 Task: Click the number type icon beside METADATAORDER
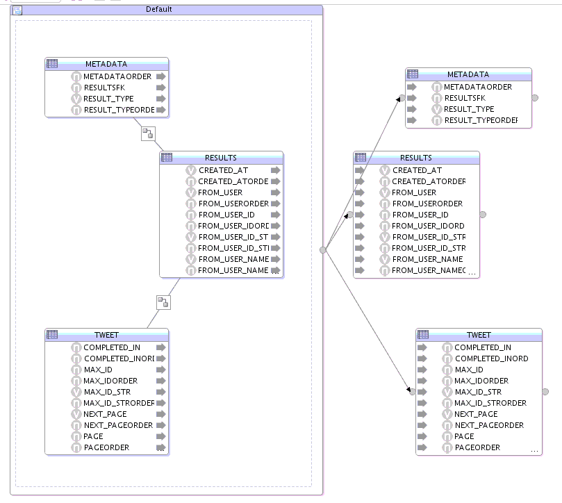(78, 76)
